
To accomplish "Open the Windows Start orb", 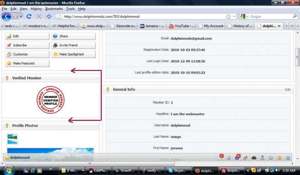I will (8, 170).
